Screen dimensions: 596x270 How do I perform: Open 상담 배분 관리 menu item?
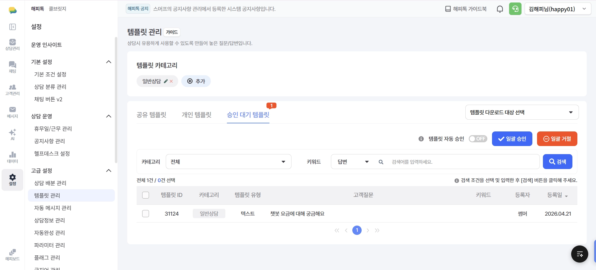coord(50,183)
